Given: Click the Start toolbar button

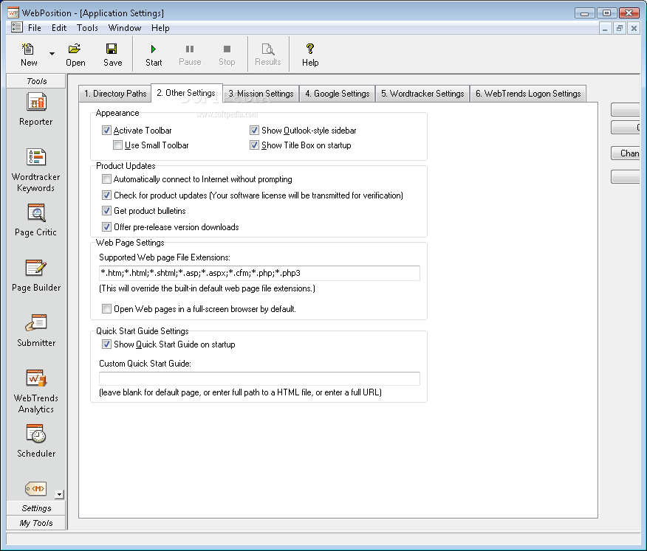Looking at the screenshot, I should 154,55.
